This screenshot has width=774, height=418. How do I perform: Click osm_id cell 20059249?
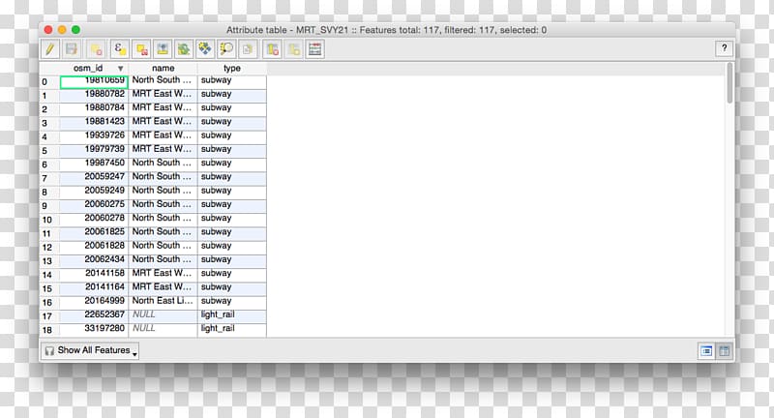[x=94, y=193]
